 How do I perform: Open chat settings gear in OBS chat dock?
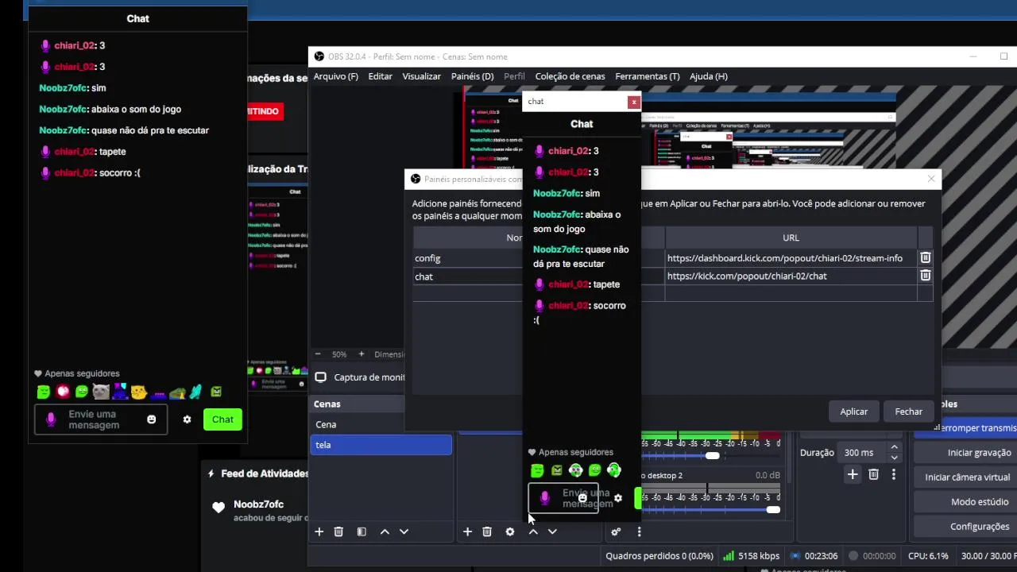click(x=618, y=498)
